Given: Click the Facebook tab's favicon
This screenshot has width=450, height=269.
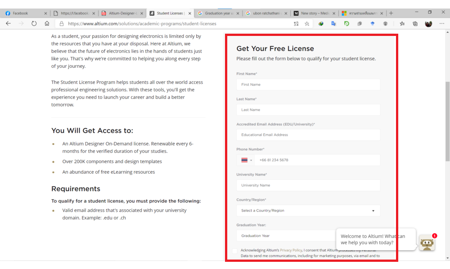Looking at the screenshot, I should pyautogui.click(x=8, y=13).
